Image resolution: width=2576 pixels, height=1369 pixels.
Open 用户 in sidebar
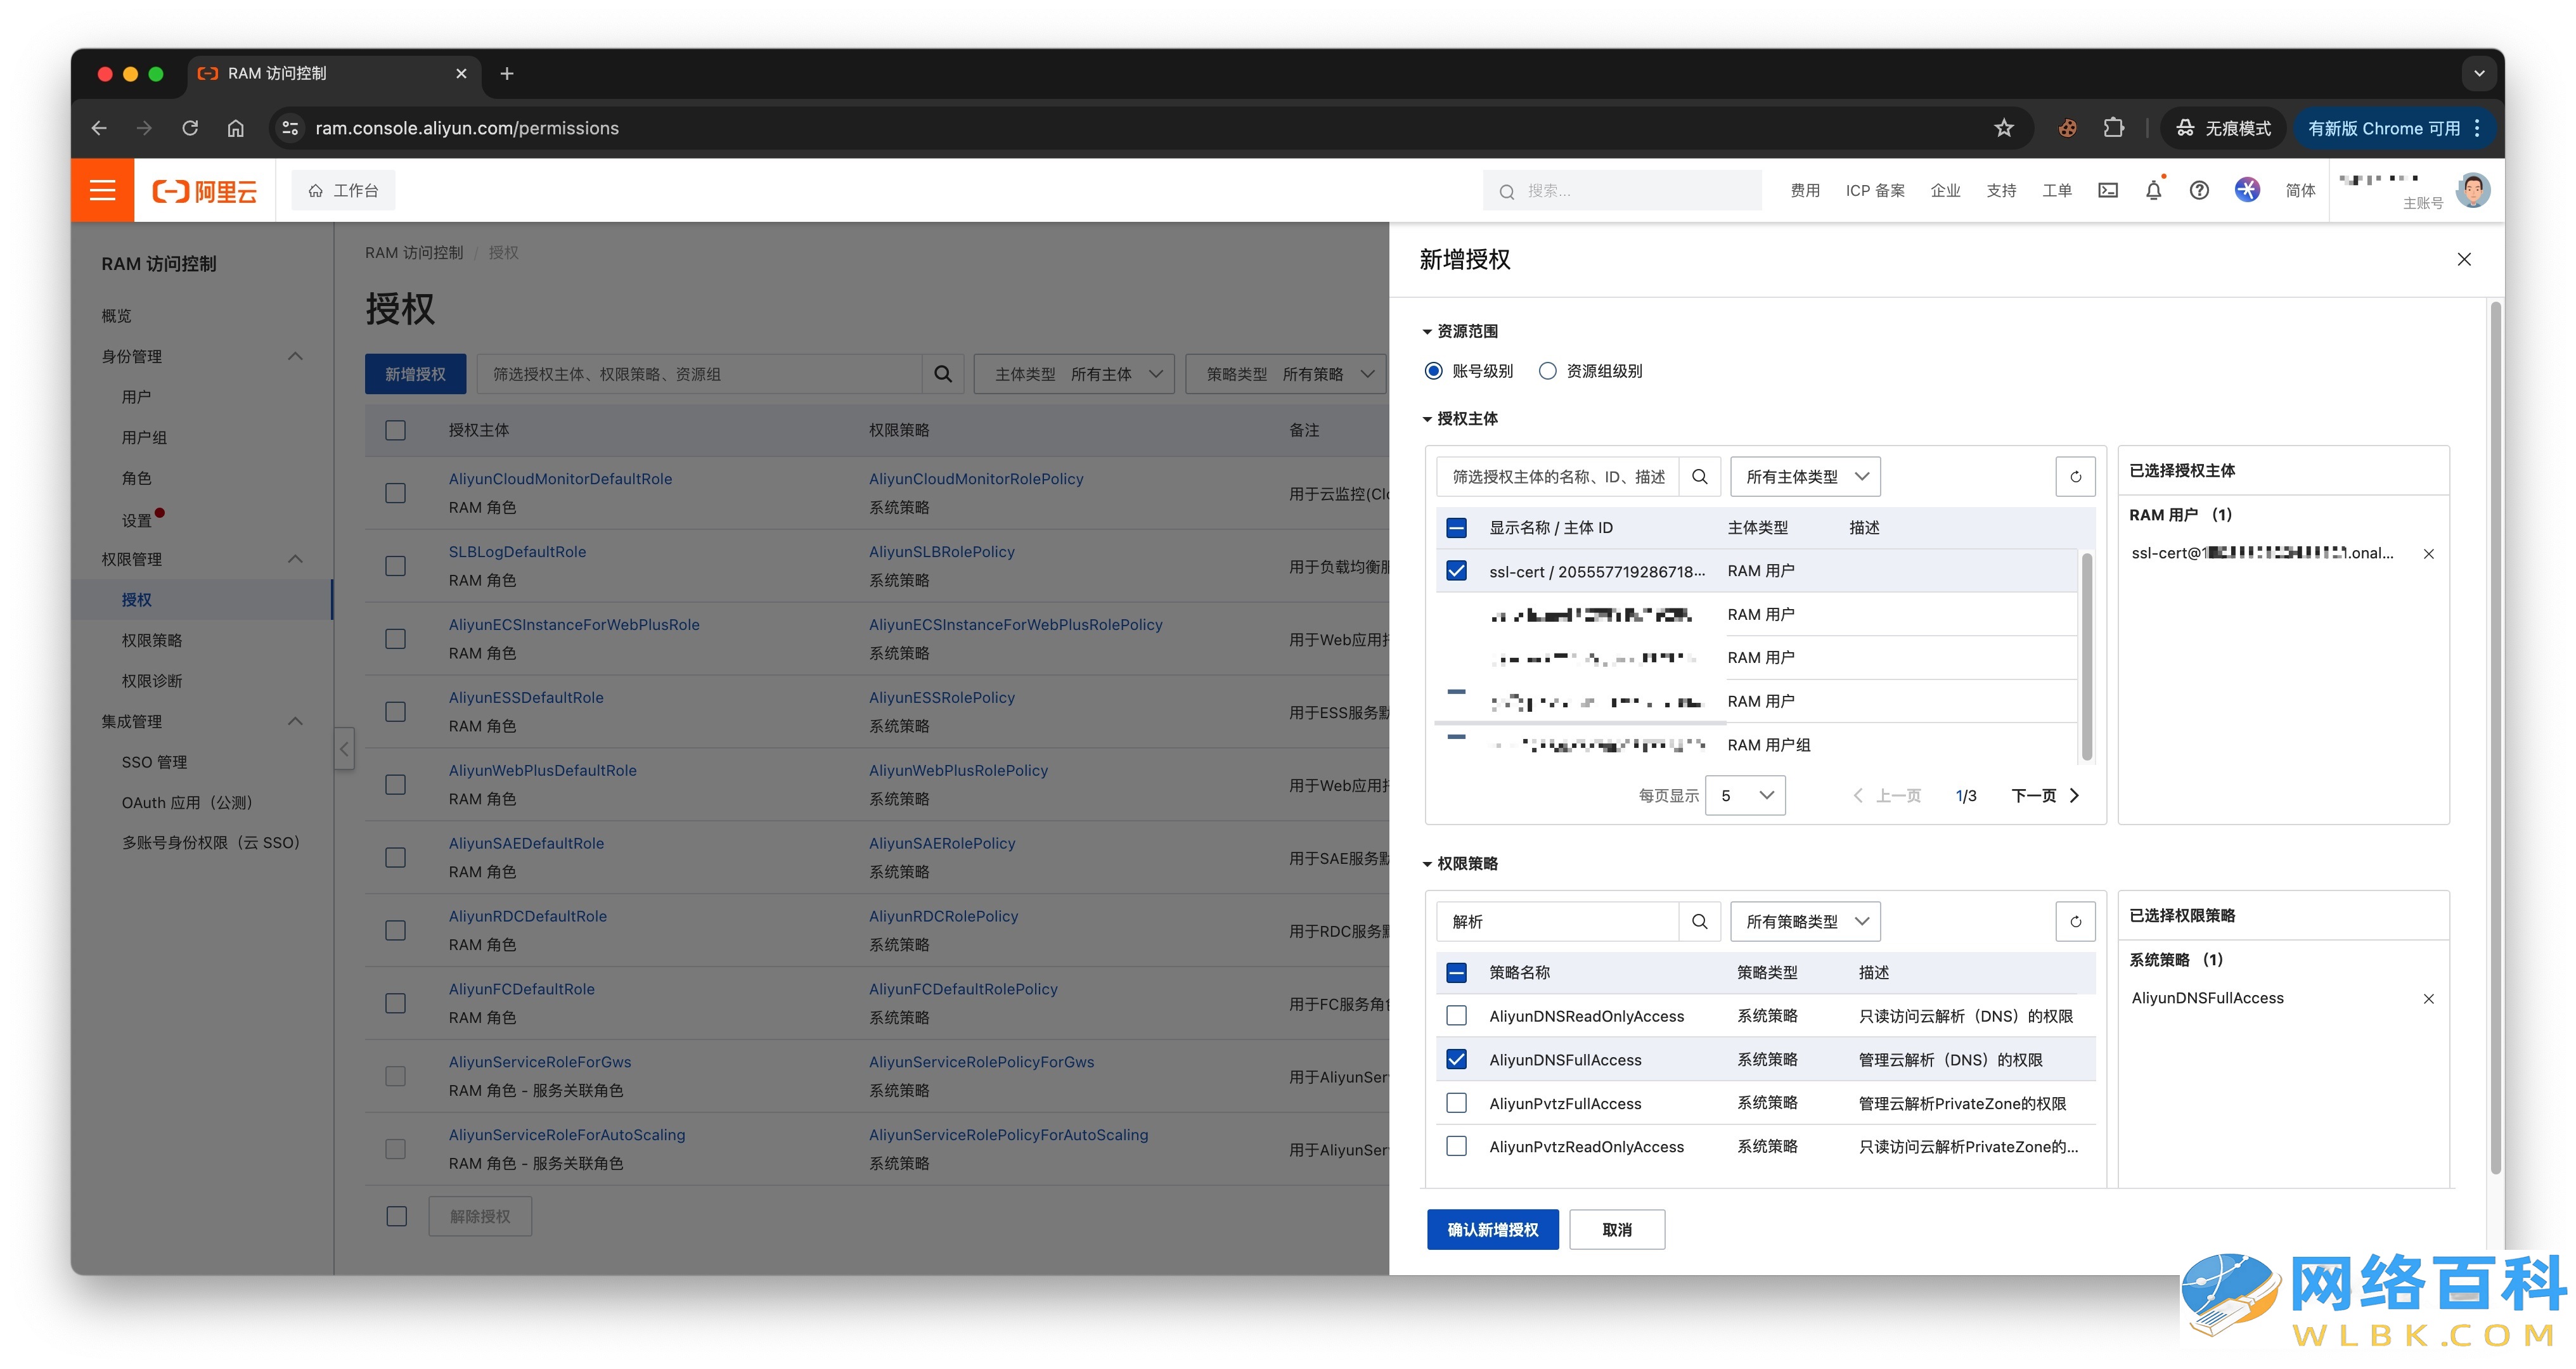tap(137, 397)
